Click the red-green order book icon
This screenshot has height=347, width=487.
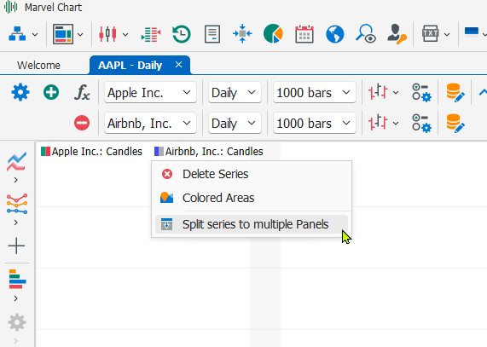click(x=151, y=34)
